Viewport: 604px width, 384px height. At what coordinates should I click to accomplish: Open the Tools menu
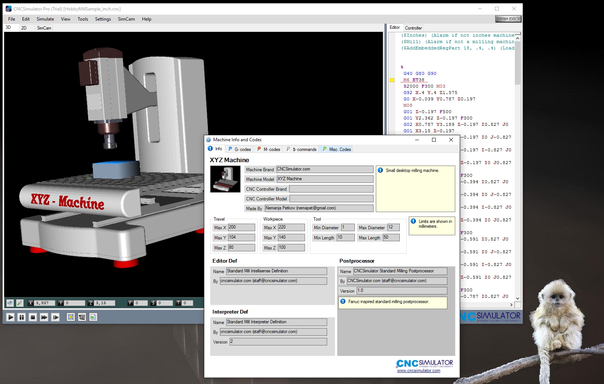point(83,19)
